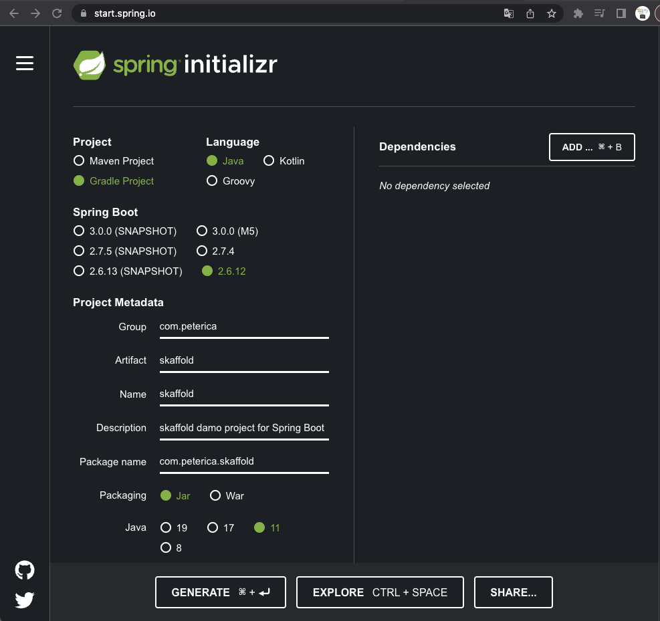This screenshot has height=621, width=660.
Task: Bookmark this page with star icon
Action: [552, 13]
